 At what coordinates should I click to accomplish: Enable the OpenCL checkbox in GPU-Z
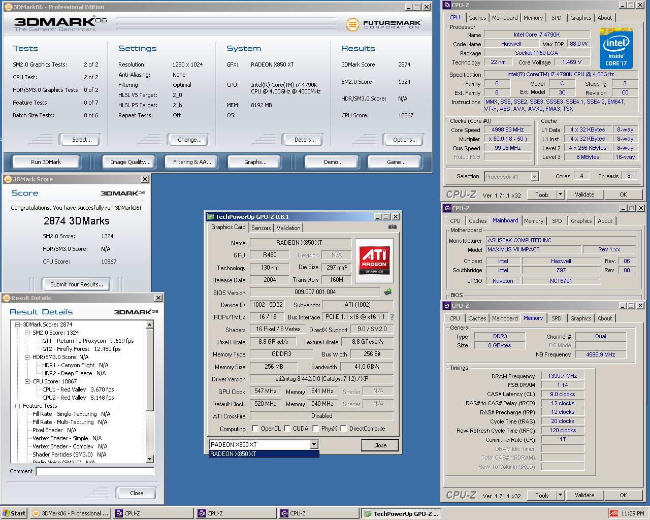coord(255,428)
